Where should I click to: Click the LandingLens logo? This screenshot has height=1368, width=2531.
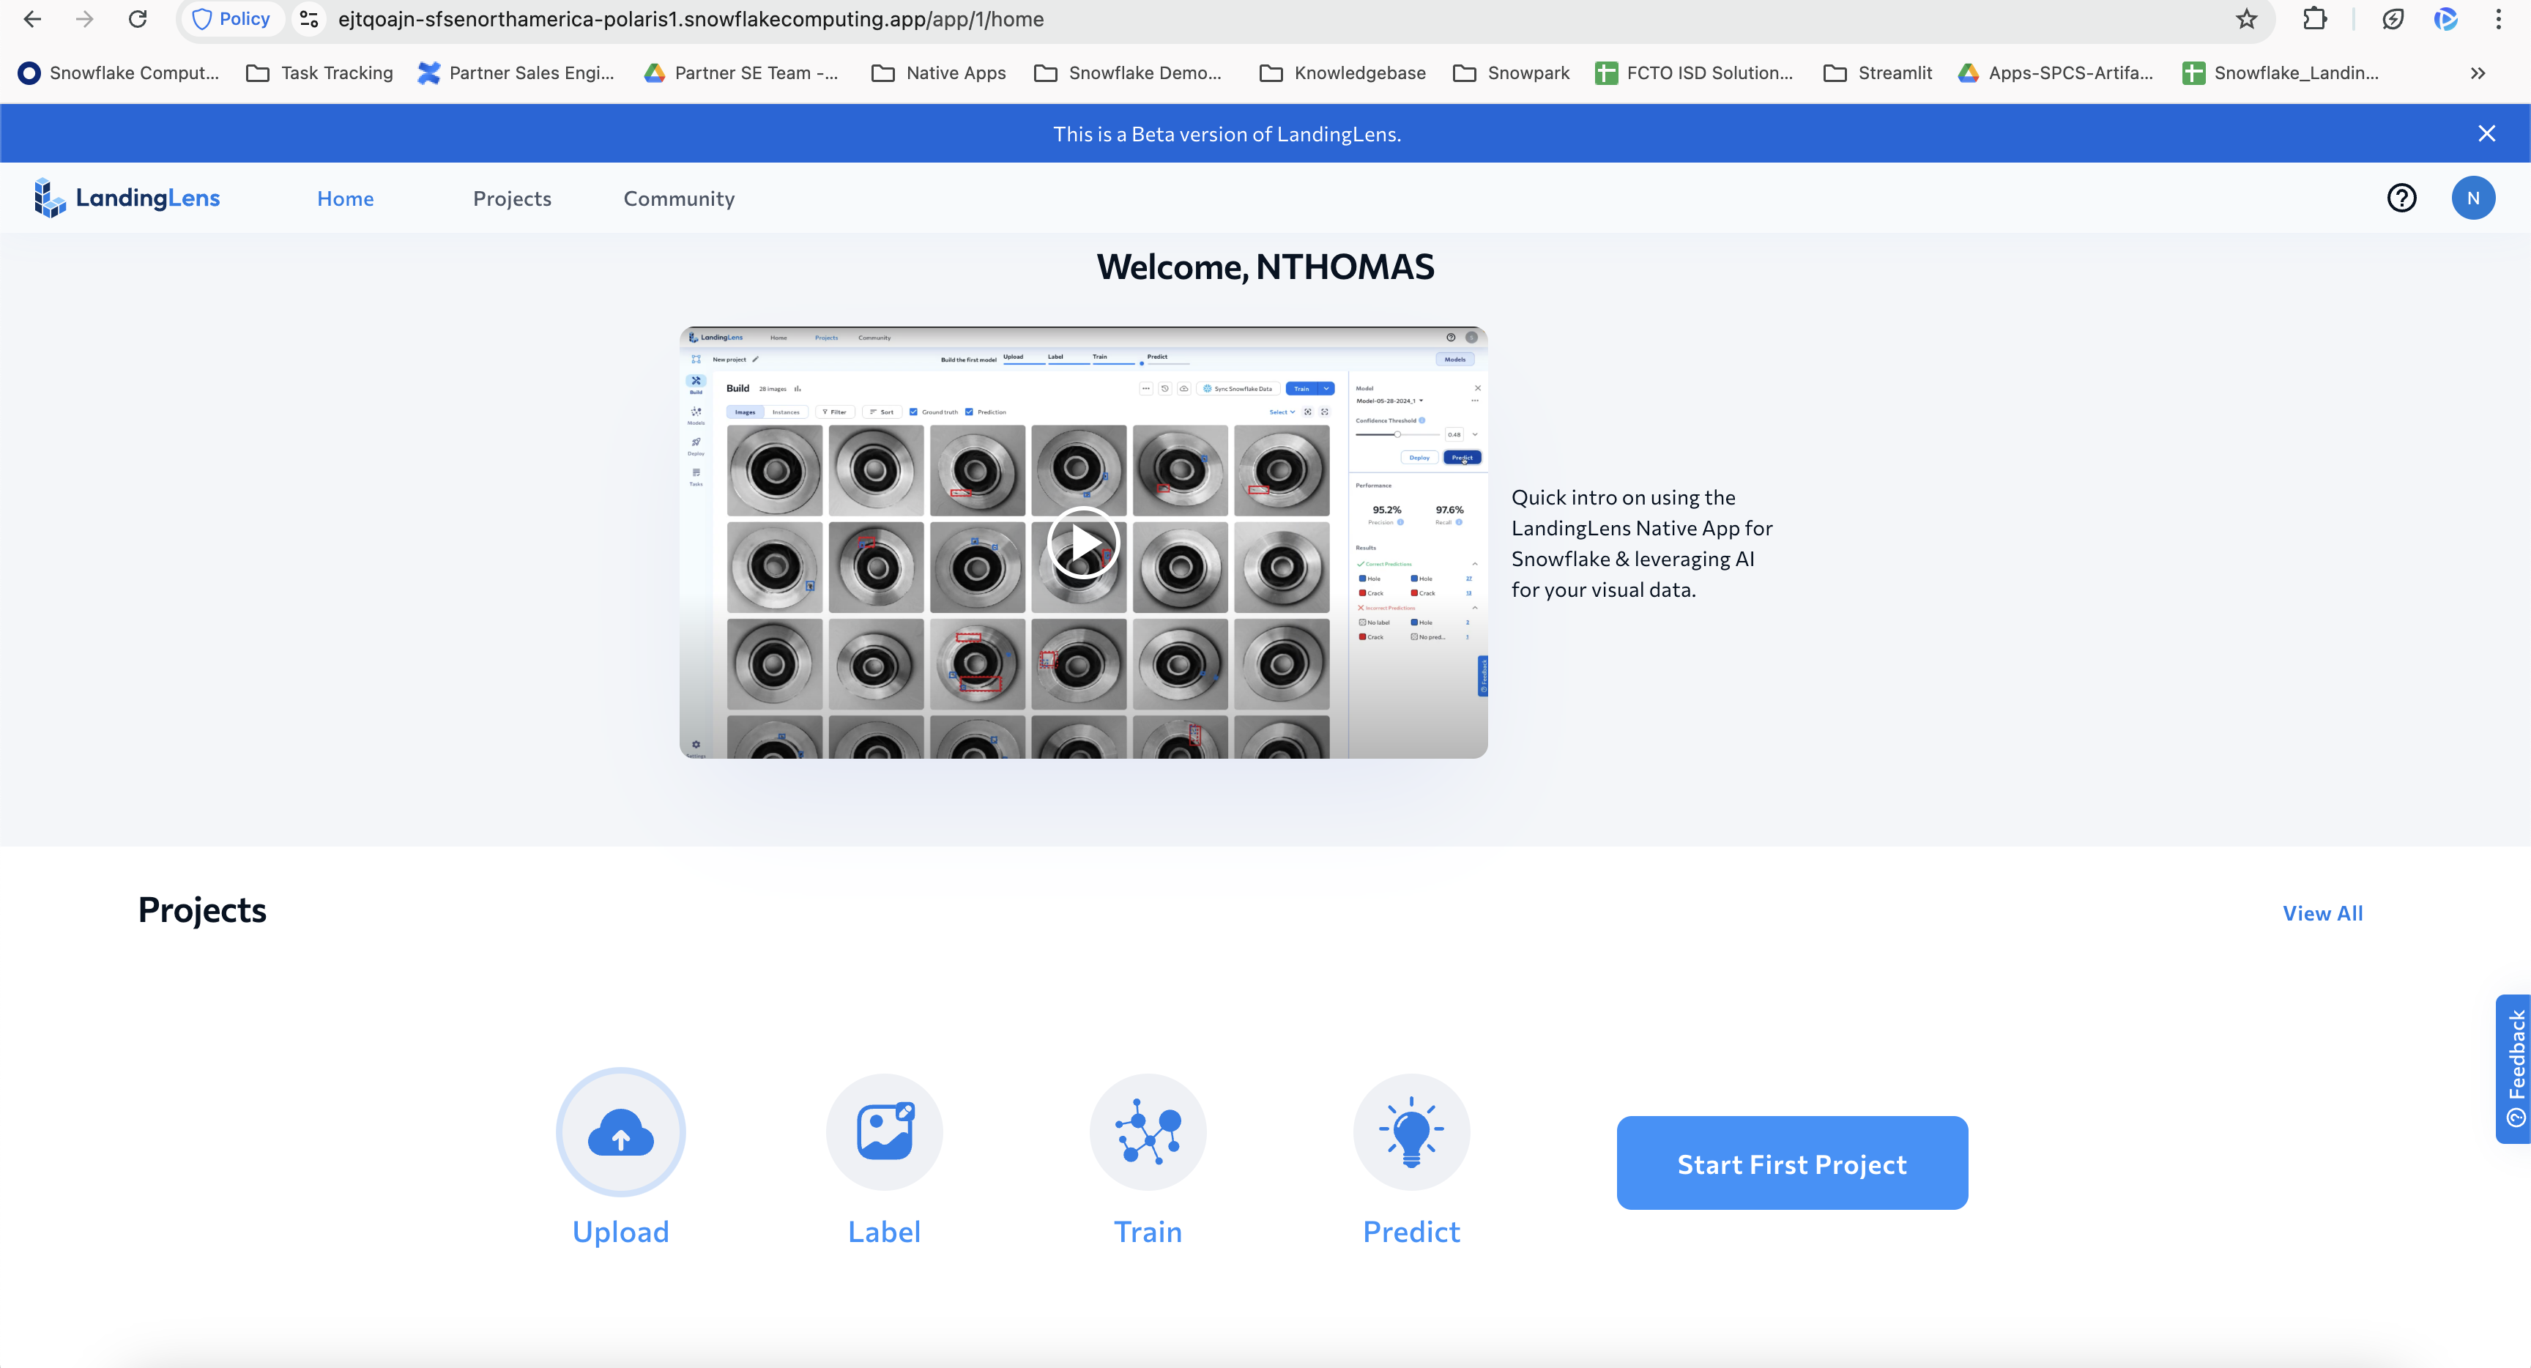[127, 198]
